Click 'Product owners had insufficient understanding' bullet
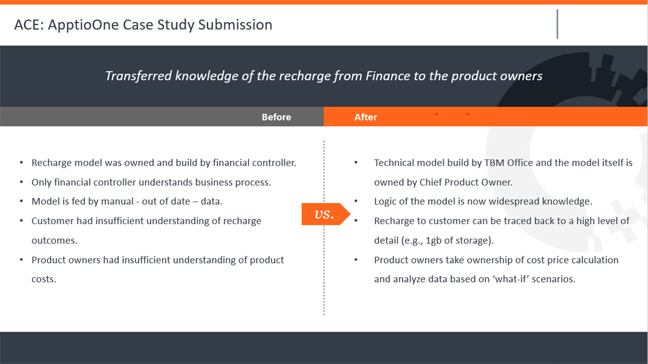Image resolution: width=648 pixels, height=364 pixels. pos(158,269)
